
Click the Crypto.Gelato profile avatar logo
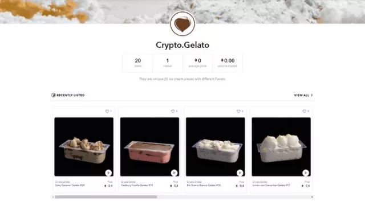pyautogui.click(x=182, y=24)
